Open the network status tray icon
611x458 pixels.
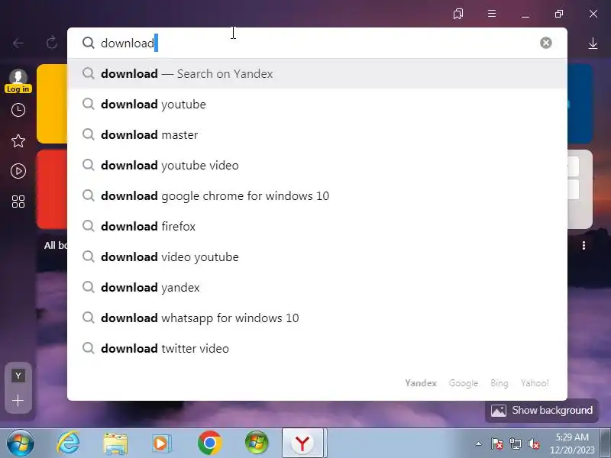(516, 443)
